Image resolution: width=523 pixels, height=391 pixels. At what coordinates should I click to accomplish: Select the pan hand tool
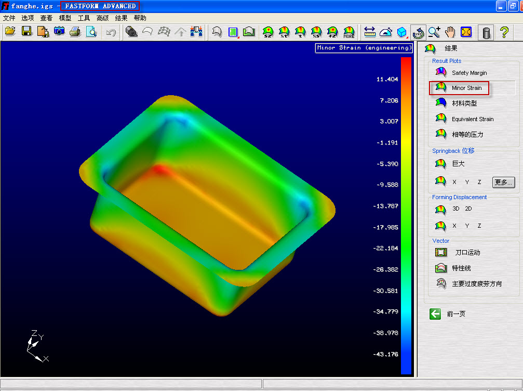click(x=450, y=32)
